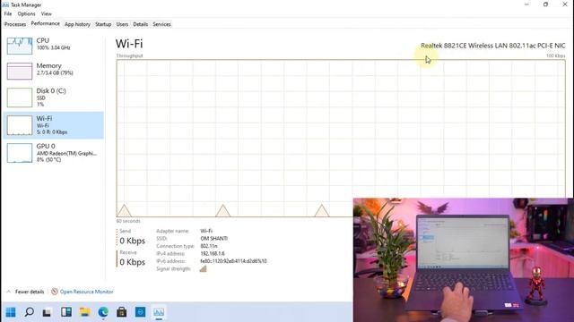Click the SSID value OM SHANTI
This screenshot has width=574, height=322.
[213, 239]
